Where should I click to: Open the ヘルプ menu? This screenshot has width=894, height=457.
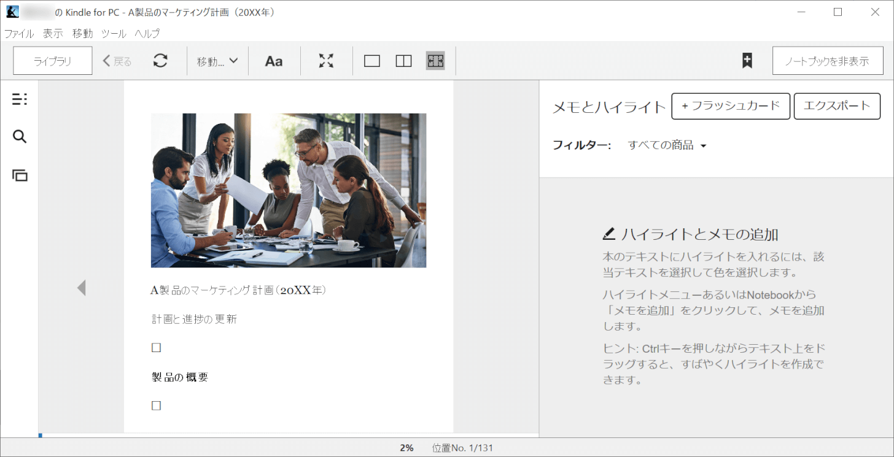pyautogui.click(x=147, y=34)
